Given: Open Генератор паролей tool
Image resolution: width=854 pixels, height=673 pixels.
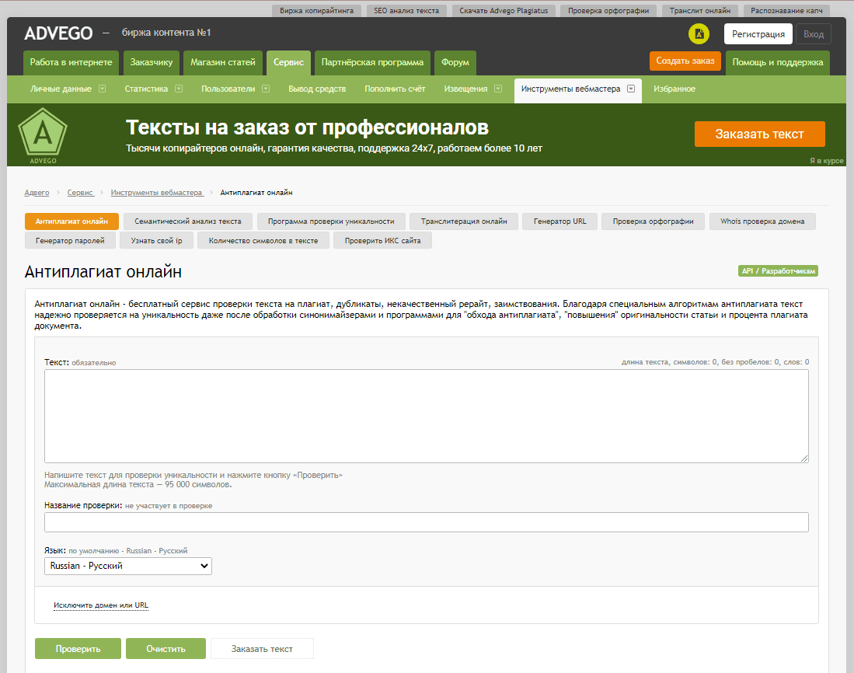Looking at the screenshot, I should 70,240.
